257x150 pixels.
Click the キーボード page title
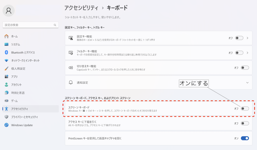coord(117,8)
